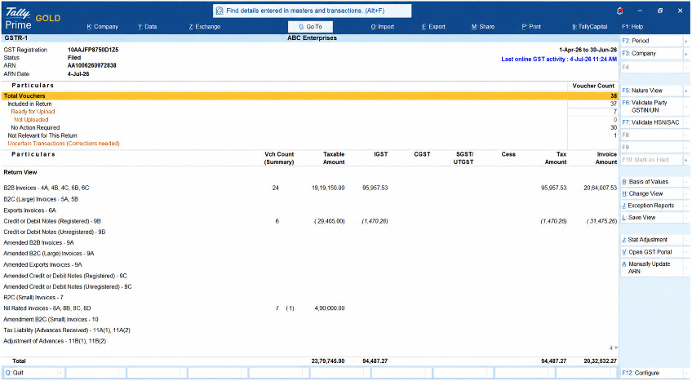Click the B2B taxable amount 19,19,150.00
The height and width of the screenshot is (381, 692).
tap(328, 188)
